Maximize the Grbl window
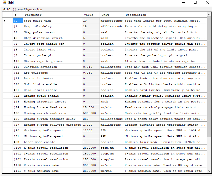212x176 pixels. tap(195, 2)
